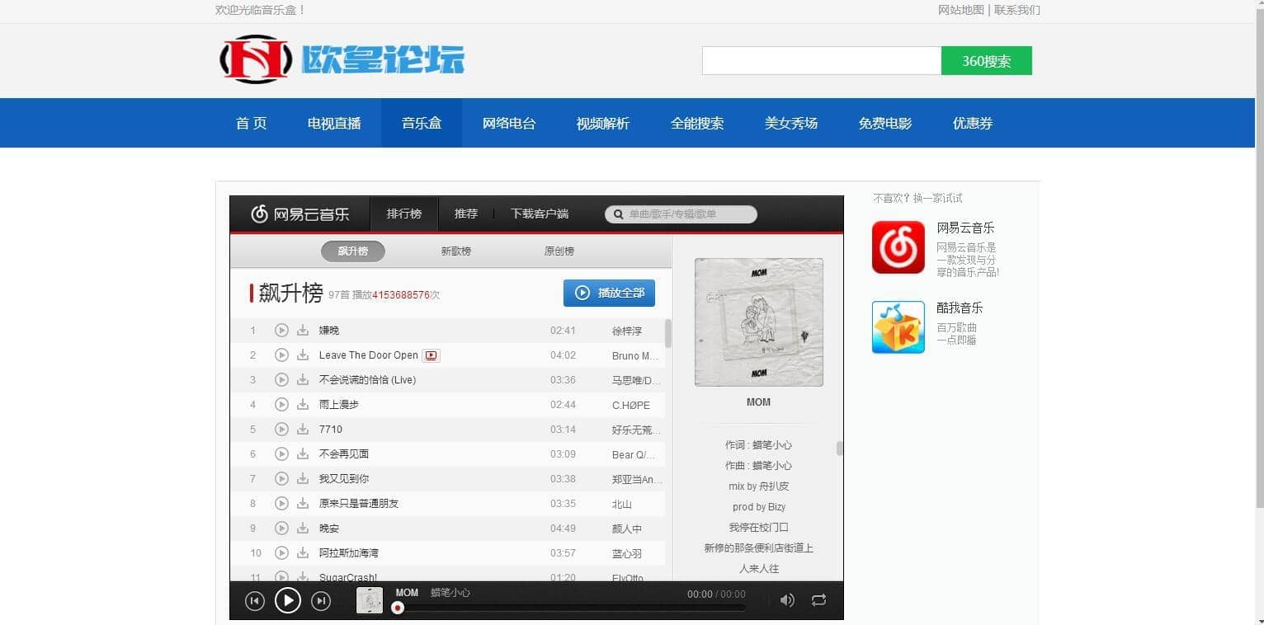
Task: Open the MV icon beside Leave The Door Open
Action: [x=431, y=355]
